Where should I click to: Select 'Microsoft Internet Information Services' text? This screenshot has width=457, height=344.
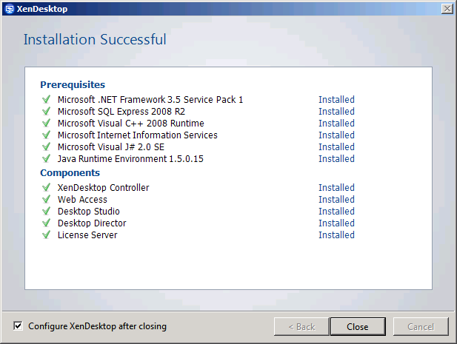[138, 135]
